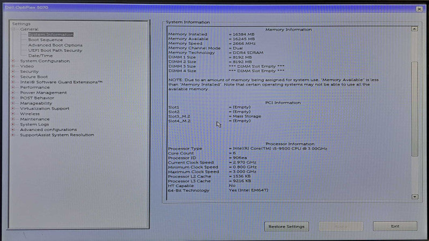This screenshot has width=429, height=241.
Task: Expand the Manageability node
Action: click(x=13, y=103)
